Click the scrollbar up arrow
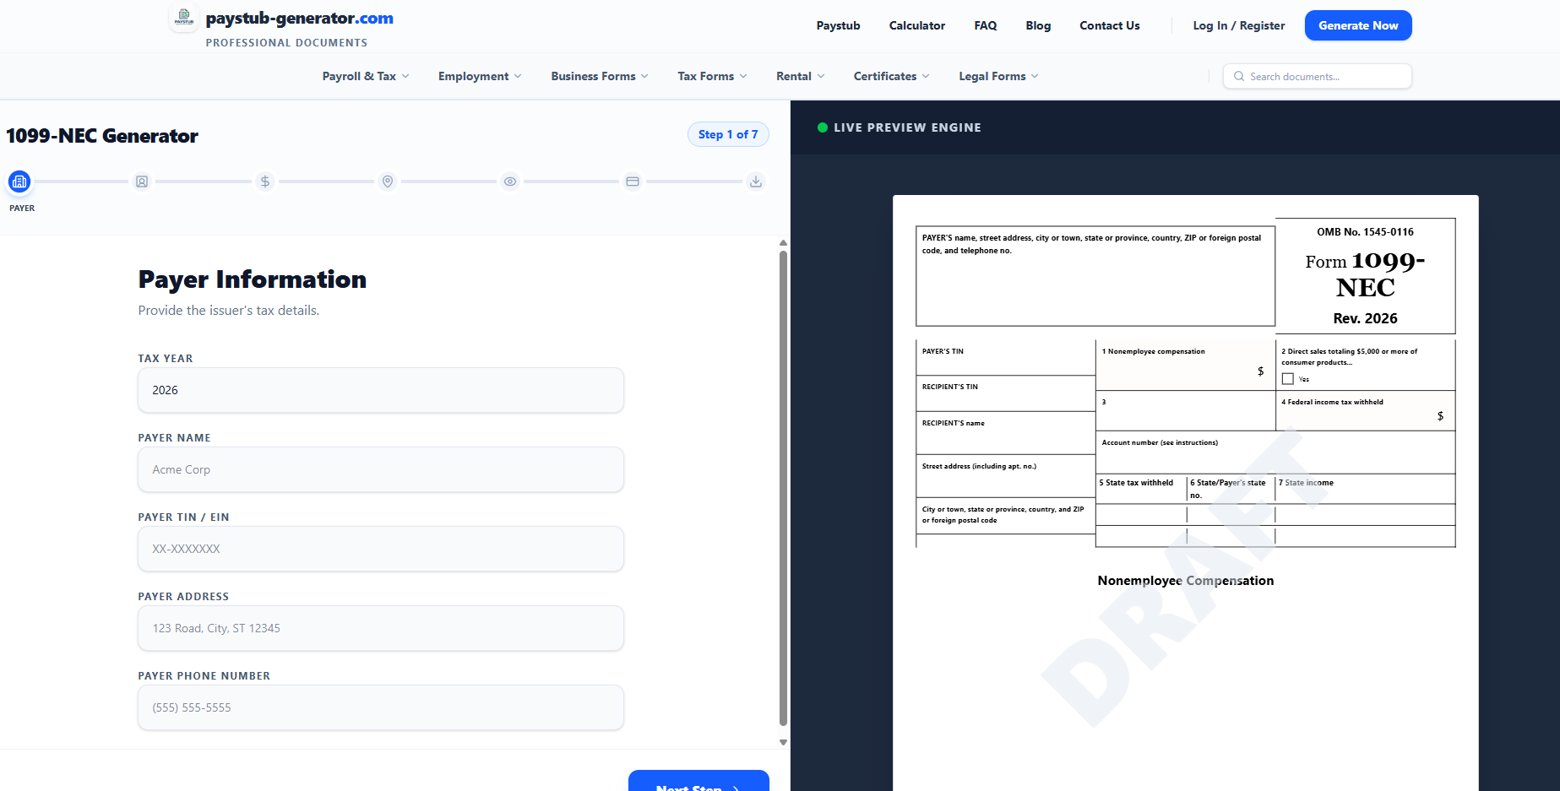1560x791 pixels. coord(783,243)
